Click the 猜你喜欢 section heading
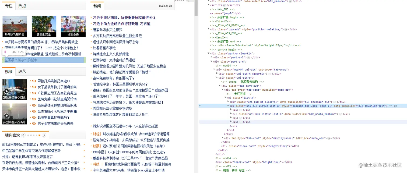This screenshot has height=173, width=407. tap(12, 135)
